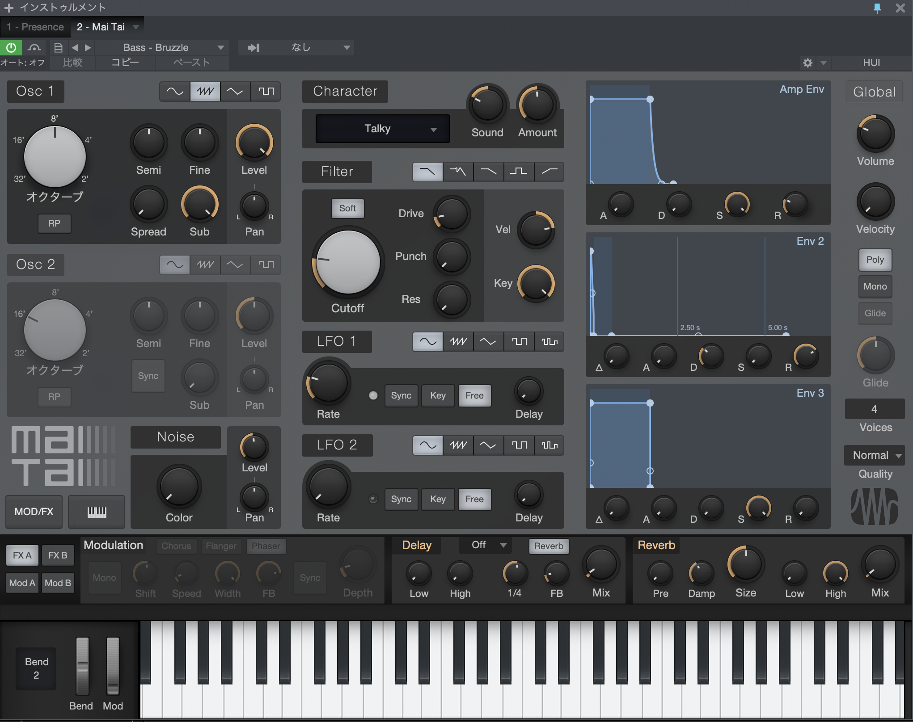
Task: Enable Sync for LFO 1
Action: pyautogui.click(x=401, y=395)
